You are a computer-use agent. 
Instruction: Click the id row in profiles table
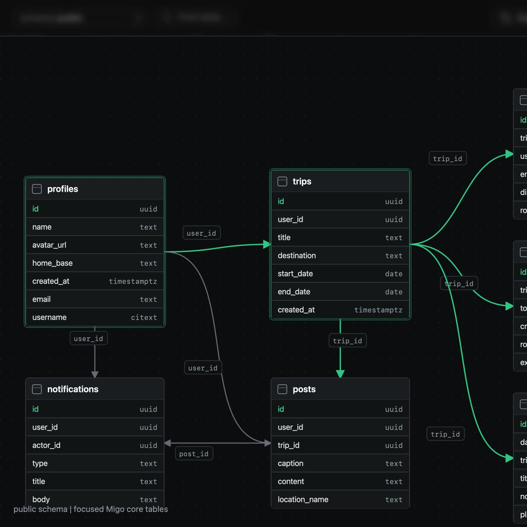[x=95, y=209]
